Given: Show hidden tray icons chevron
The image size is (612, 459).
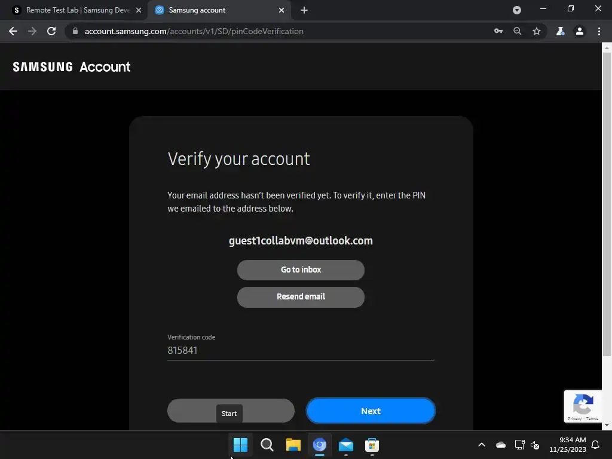Looking at the screenshot, I should 482,445.
